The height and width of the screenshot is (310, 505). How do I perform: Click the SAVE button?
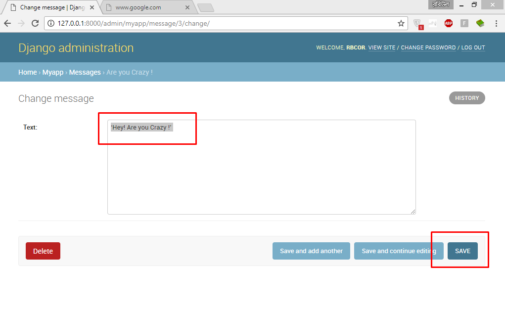point(462,251)
